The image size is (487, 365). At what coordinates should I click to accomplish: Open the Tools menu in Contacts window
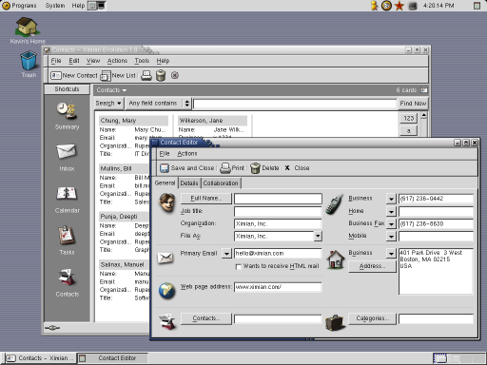142,61
